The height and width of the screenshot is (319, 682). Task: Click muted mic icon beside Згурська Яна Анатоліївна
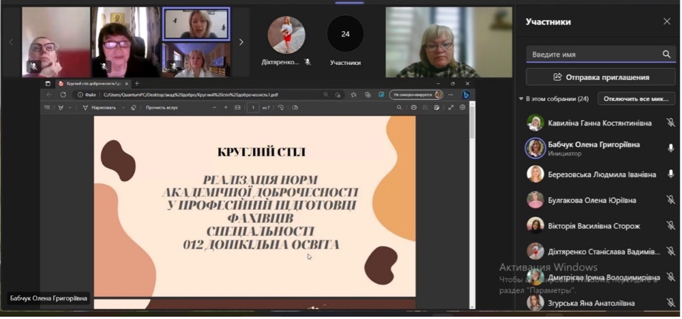click(x=671, y=302)
